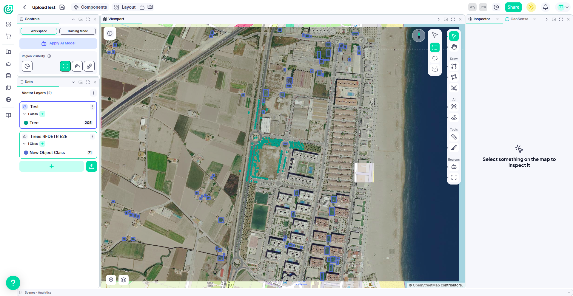Select the knife cut tool
Screen dimensions: 573x296
454,148
